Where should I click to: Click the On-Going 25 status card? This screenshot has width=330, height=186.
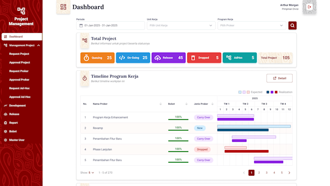tap(133, 58)
